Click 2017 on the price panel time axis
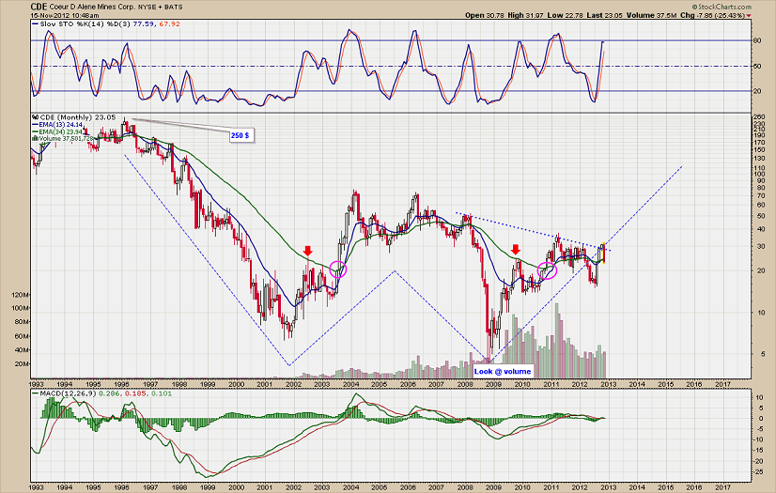776x493 pixels. click(x=723, y=384)
